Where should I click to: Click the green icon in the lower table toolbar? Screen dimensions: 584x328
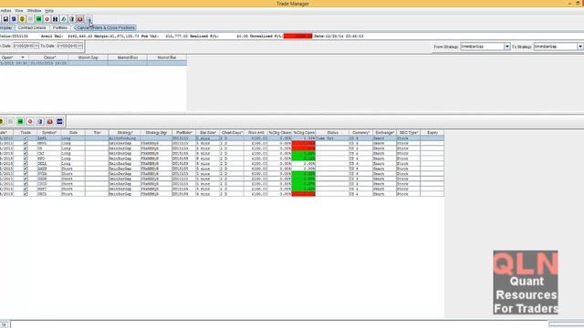pos(20,121)
